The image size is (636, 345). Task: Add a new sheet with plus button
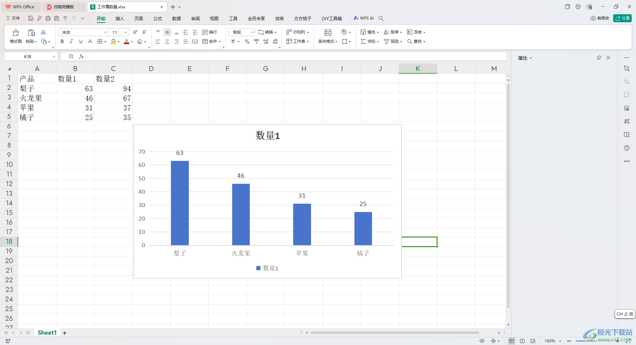[65, 333]
